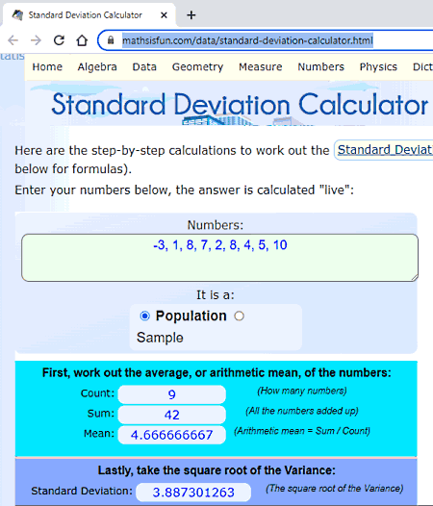The width and height of the screenshot is (433, 506).
Task: Open the Measure menu item
Action: click(x=260, y=66)
